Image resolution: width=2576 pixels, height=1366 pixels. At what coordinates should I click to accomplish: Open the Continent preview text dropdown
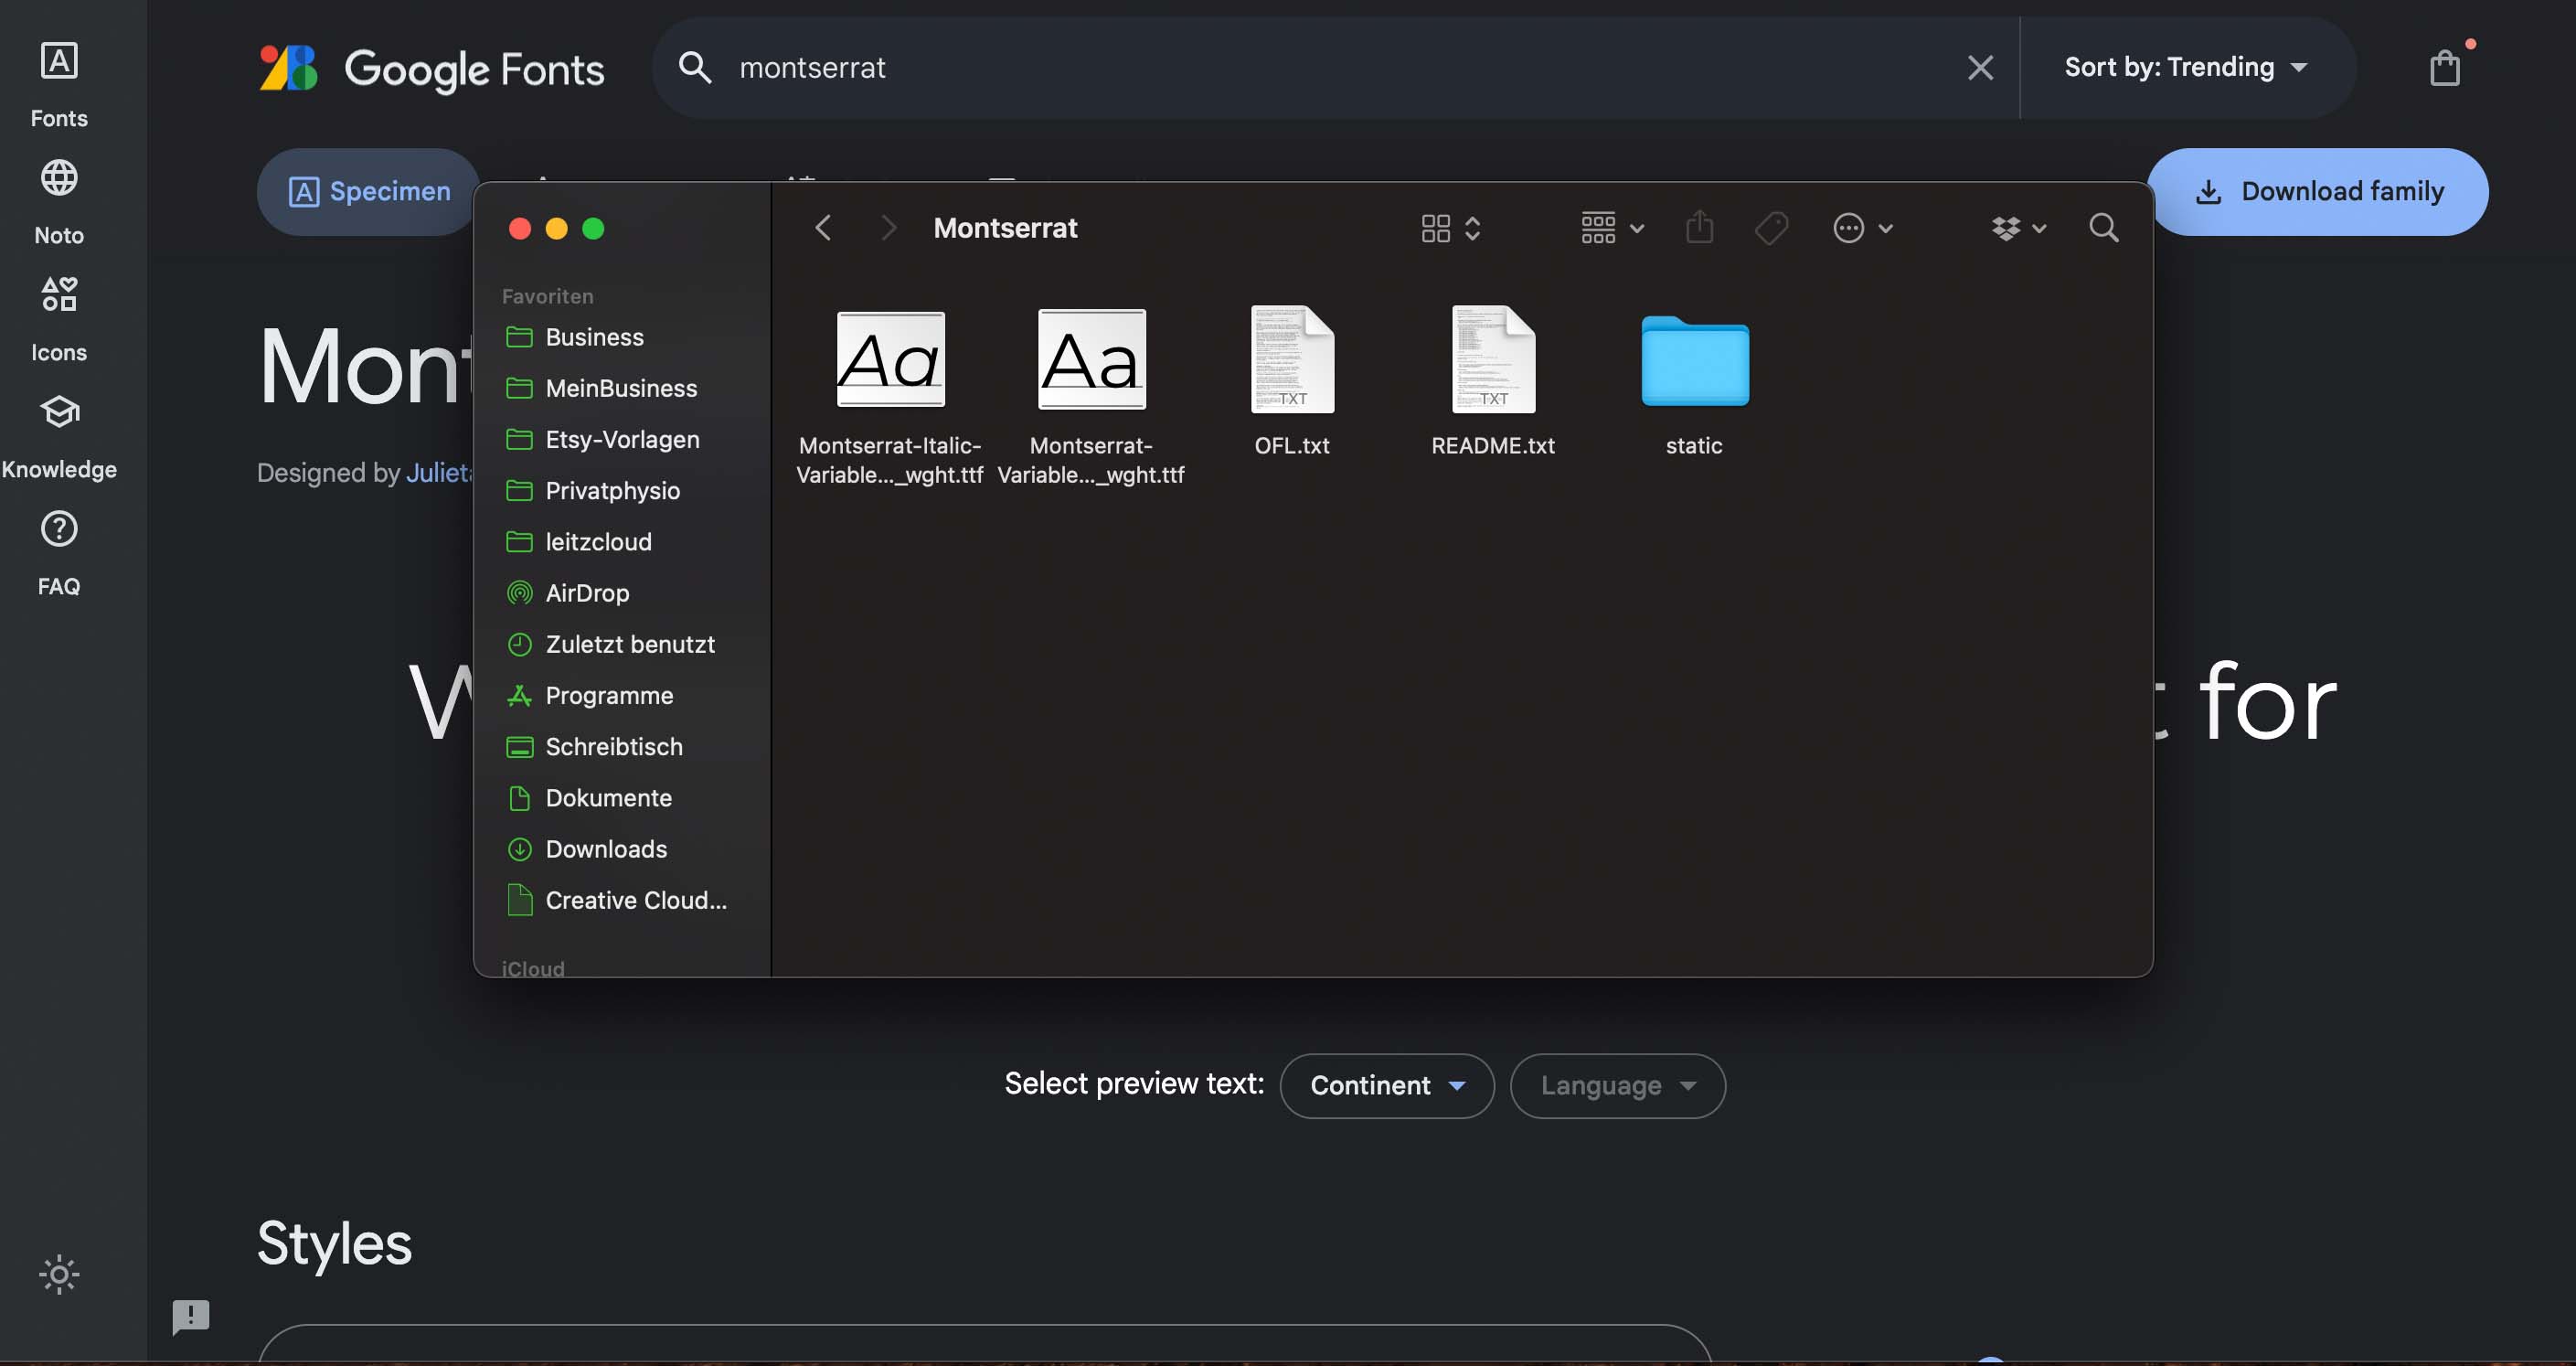point(1387,1085)
